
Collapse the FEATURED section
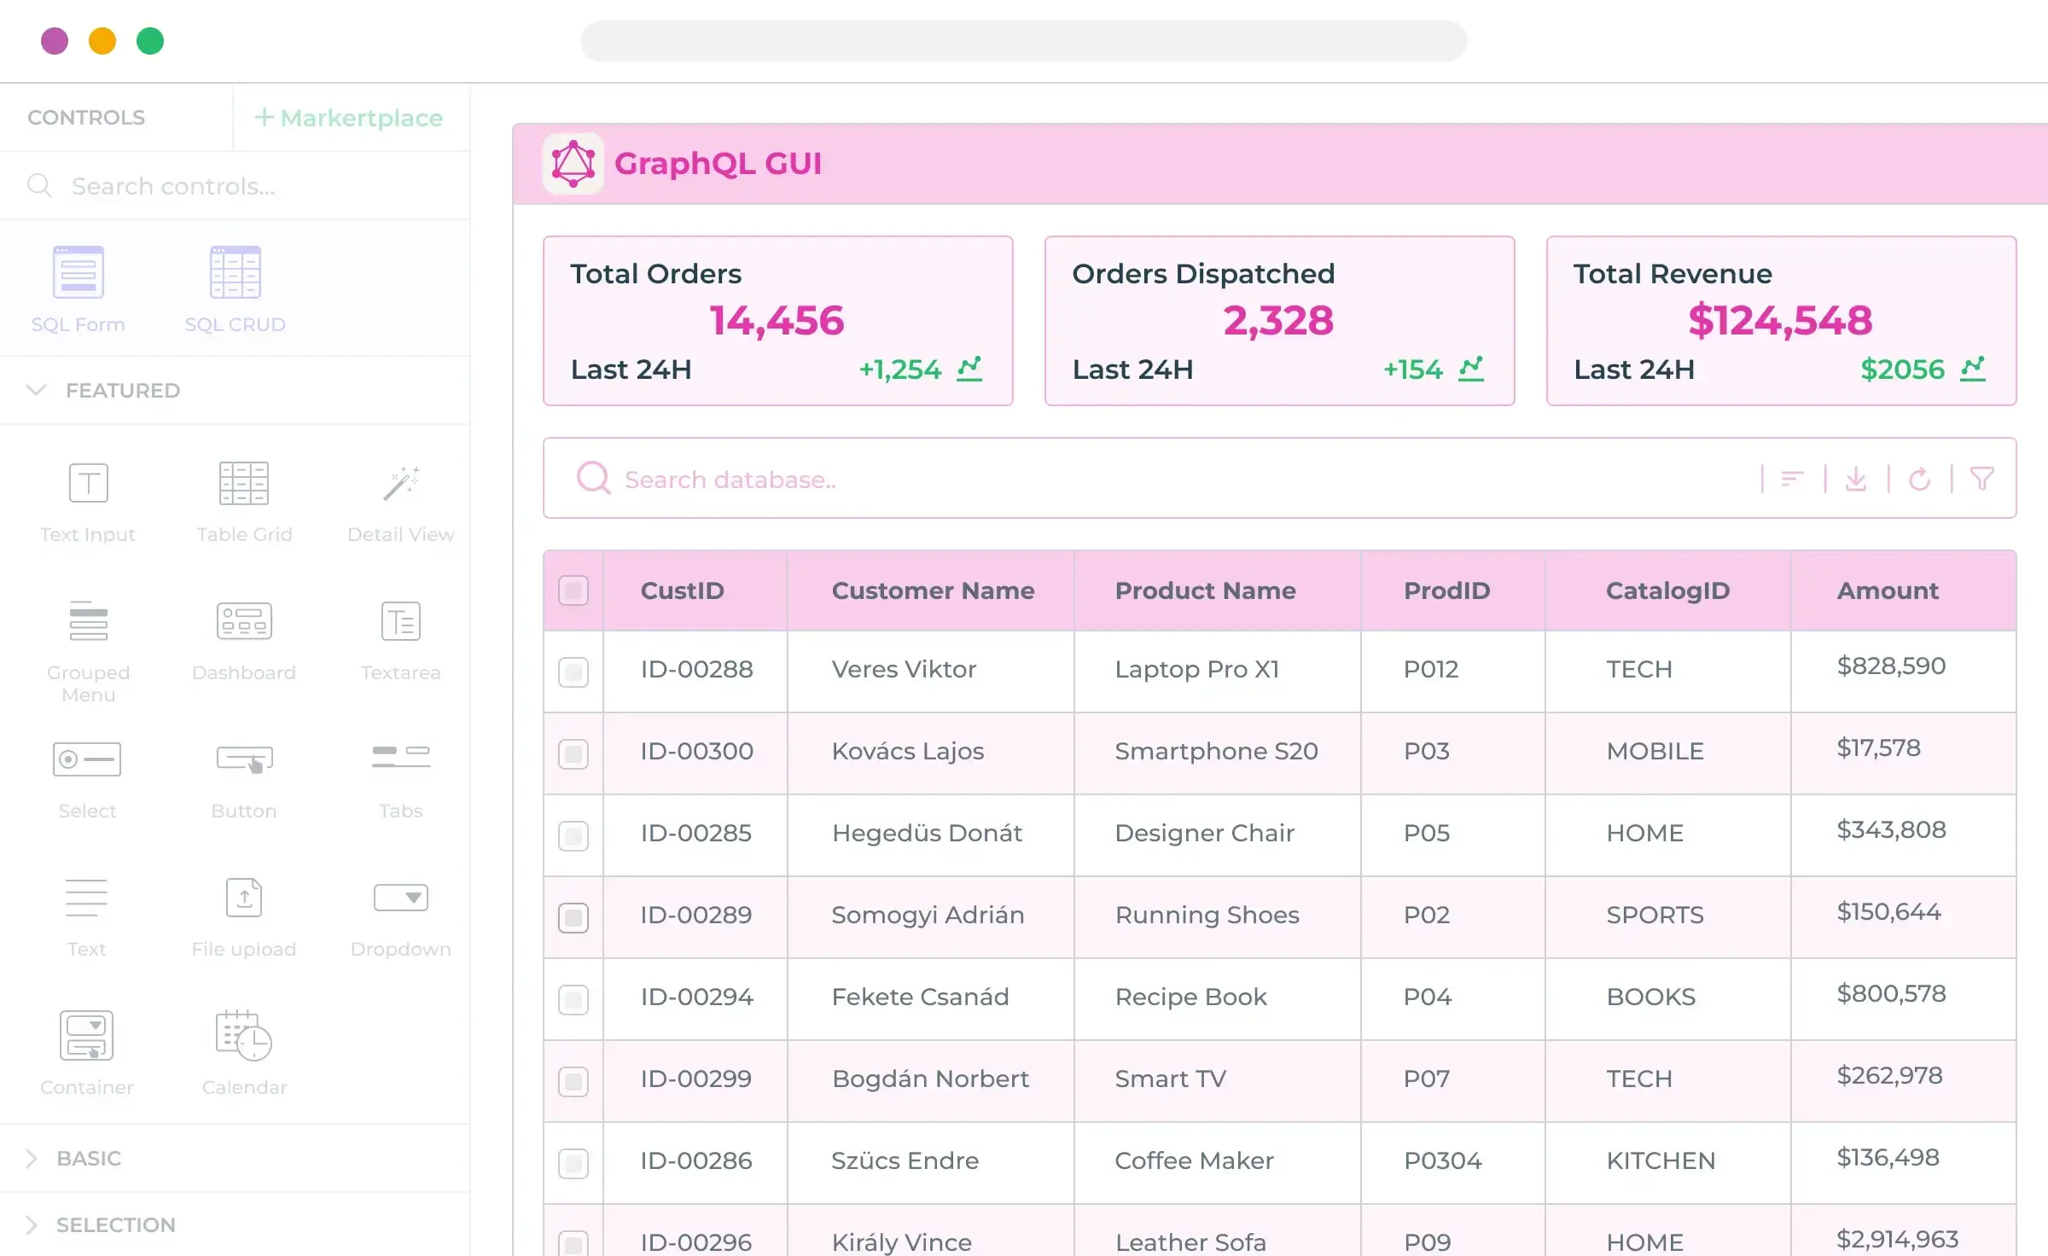tap(36, 390)
